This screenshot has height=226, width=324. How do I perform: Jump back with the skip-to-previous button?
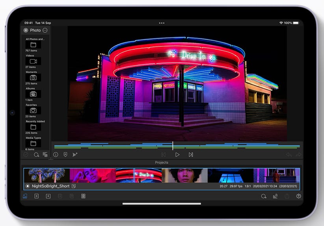164,155
